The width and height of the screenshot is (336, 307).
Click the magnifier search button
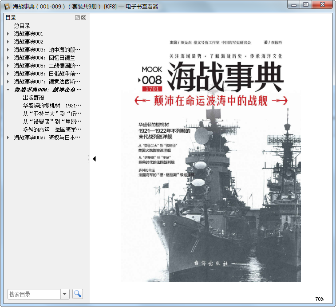(x=78, y=294)
